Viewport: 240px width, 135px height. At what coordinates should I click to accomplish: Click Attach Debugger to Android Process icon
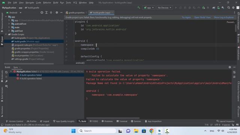pos(203,7)
